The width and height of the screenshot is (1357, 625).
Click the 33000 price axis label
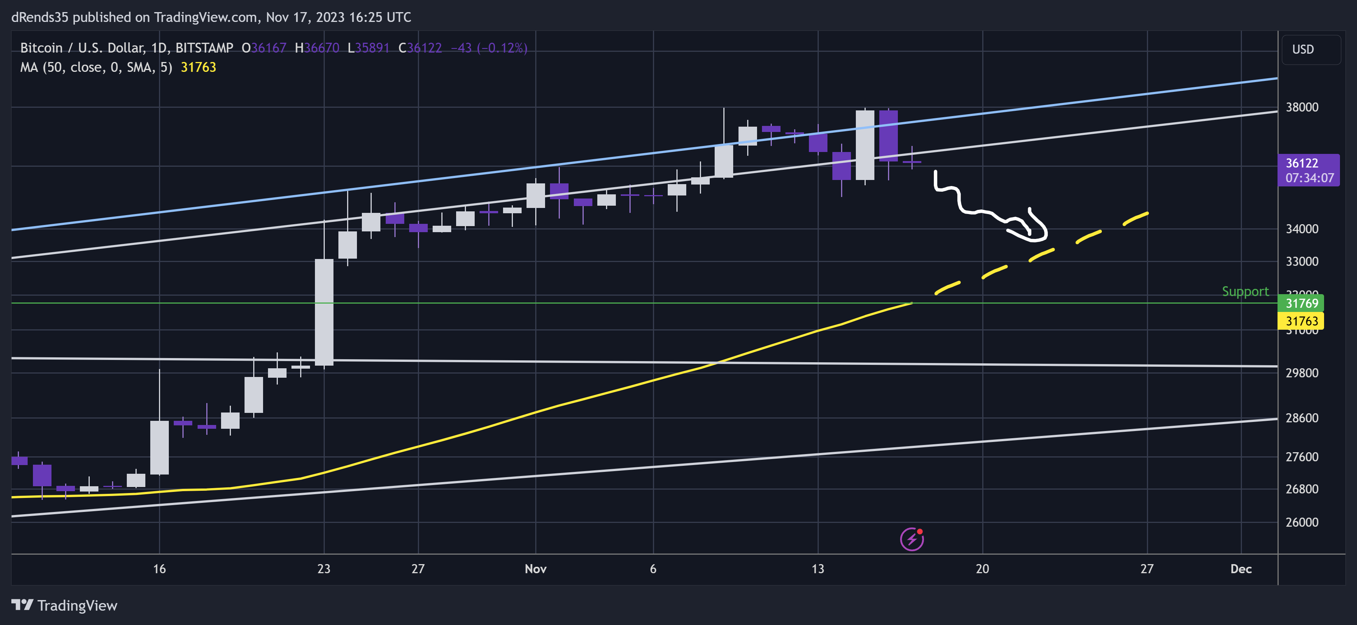click(x=1302, y=262)
